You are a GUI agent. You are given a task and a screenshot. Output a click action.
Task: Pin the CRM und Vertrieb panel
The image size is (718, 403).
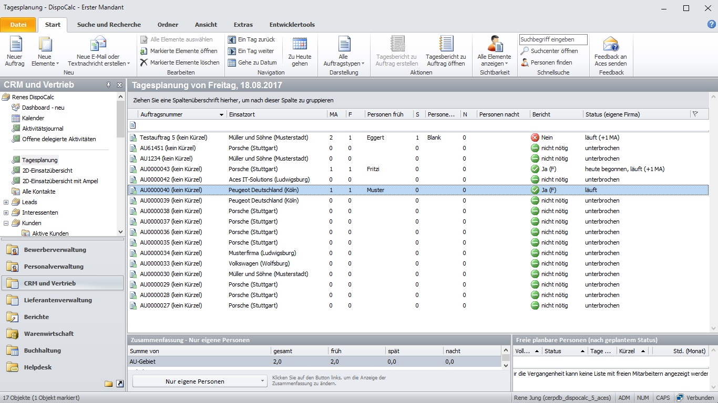coord(109,85)
